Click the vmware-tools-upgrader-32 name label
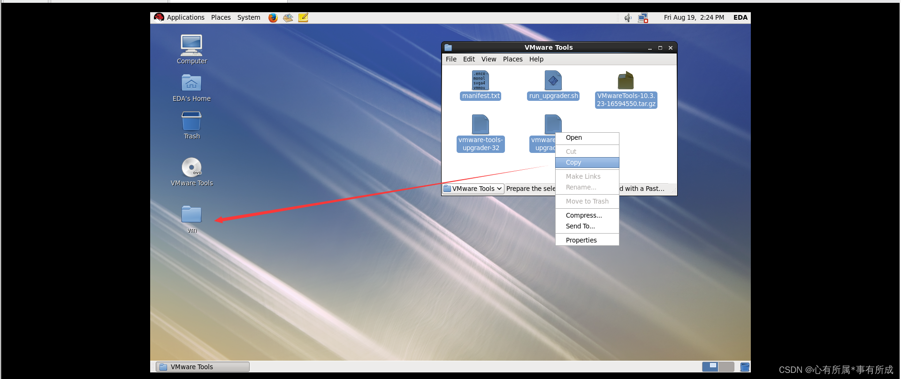This screenshot has width=901, height=379. 481,144
